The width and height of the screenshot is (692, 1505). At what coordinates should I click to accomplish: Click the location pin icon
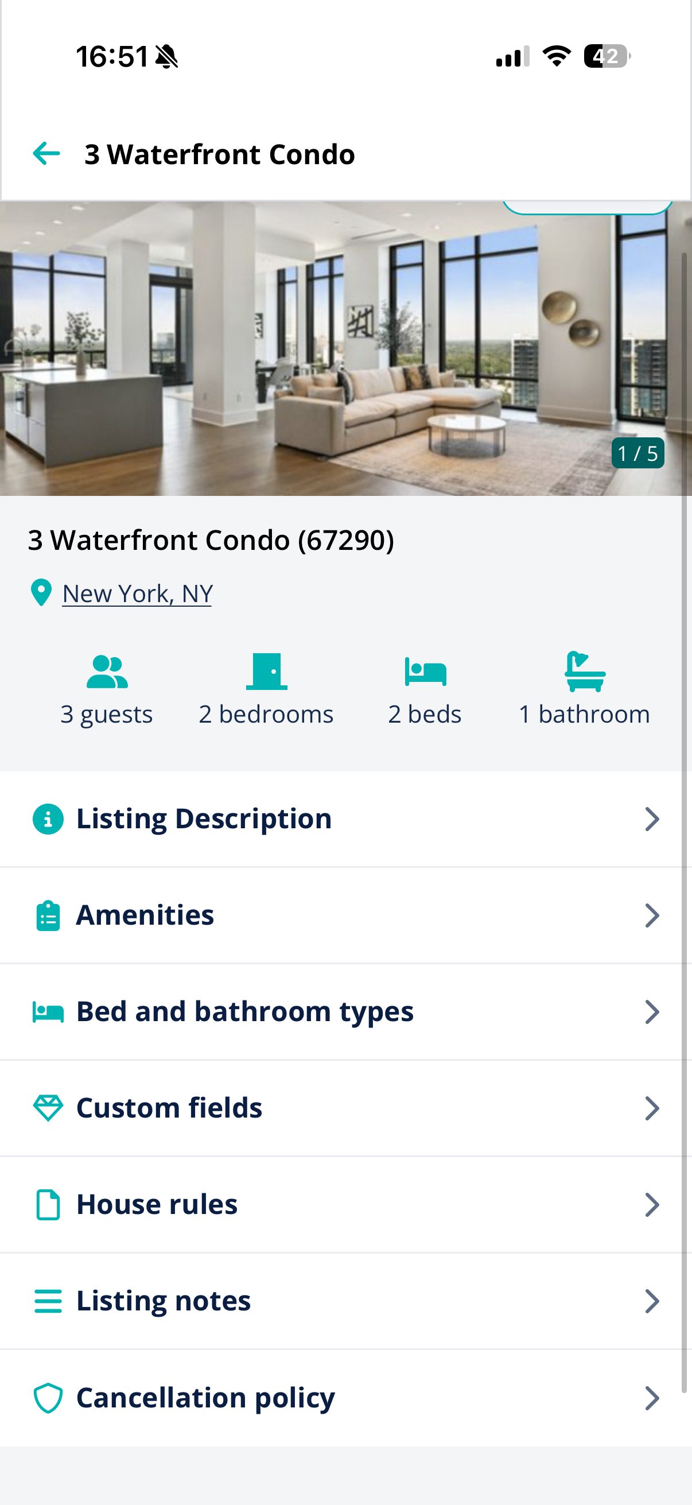pyautogui.click(x=41, y=592)
